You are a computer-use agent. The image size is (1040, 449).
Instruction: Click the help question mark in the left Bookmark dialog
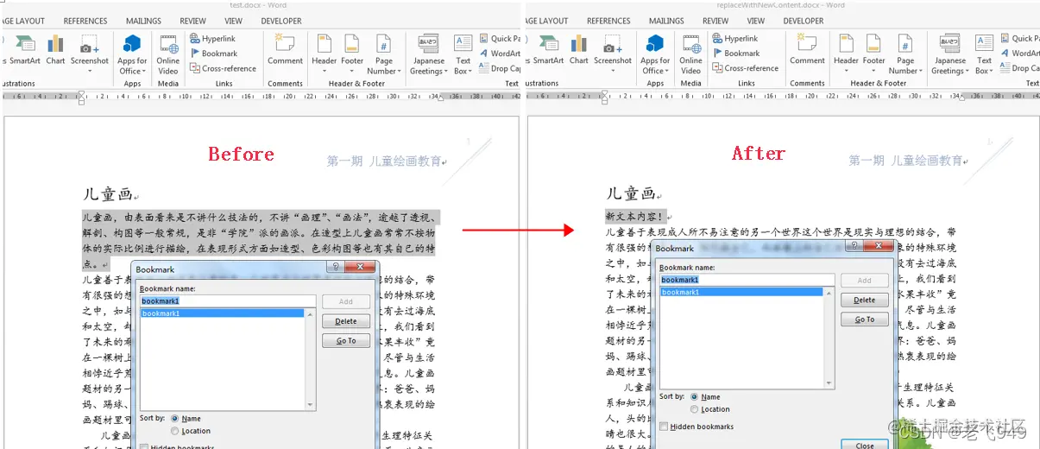point(336,269)
